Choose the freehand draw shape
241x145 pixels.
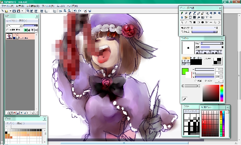(182, 22)
